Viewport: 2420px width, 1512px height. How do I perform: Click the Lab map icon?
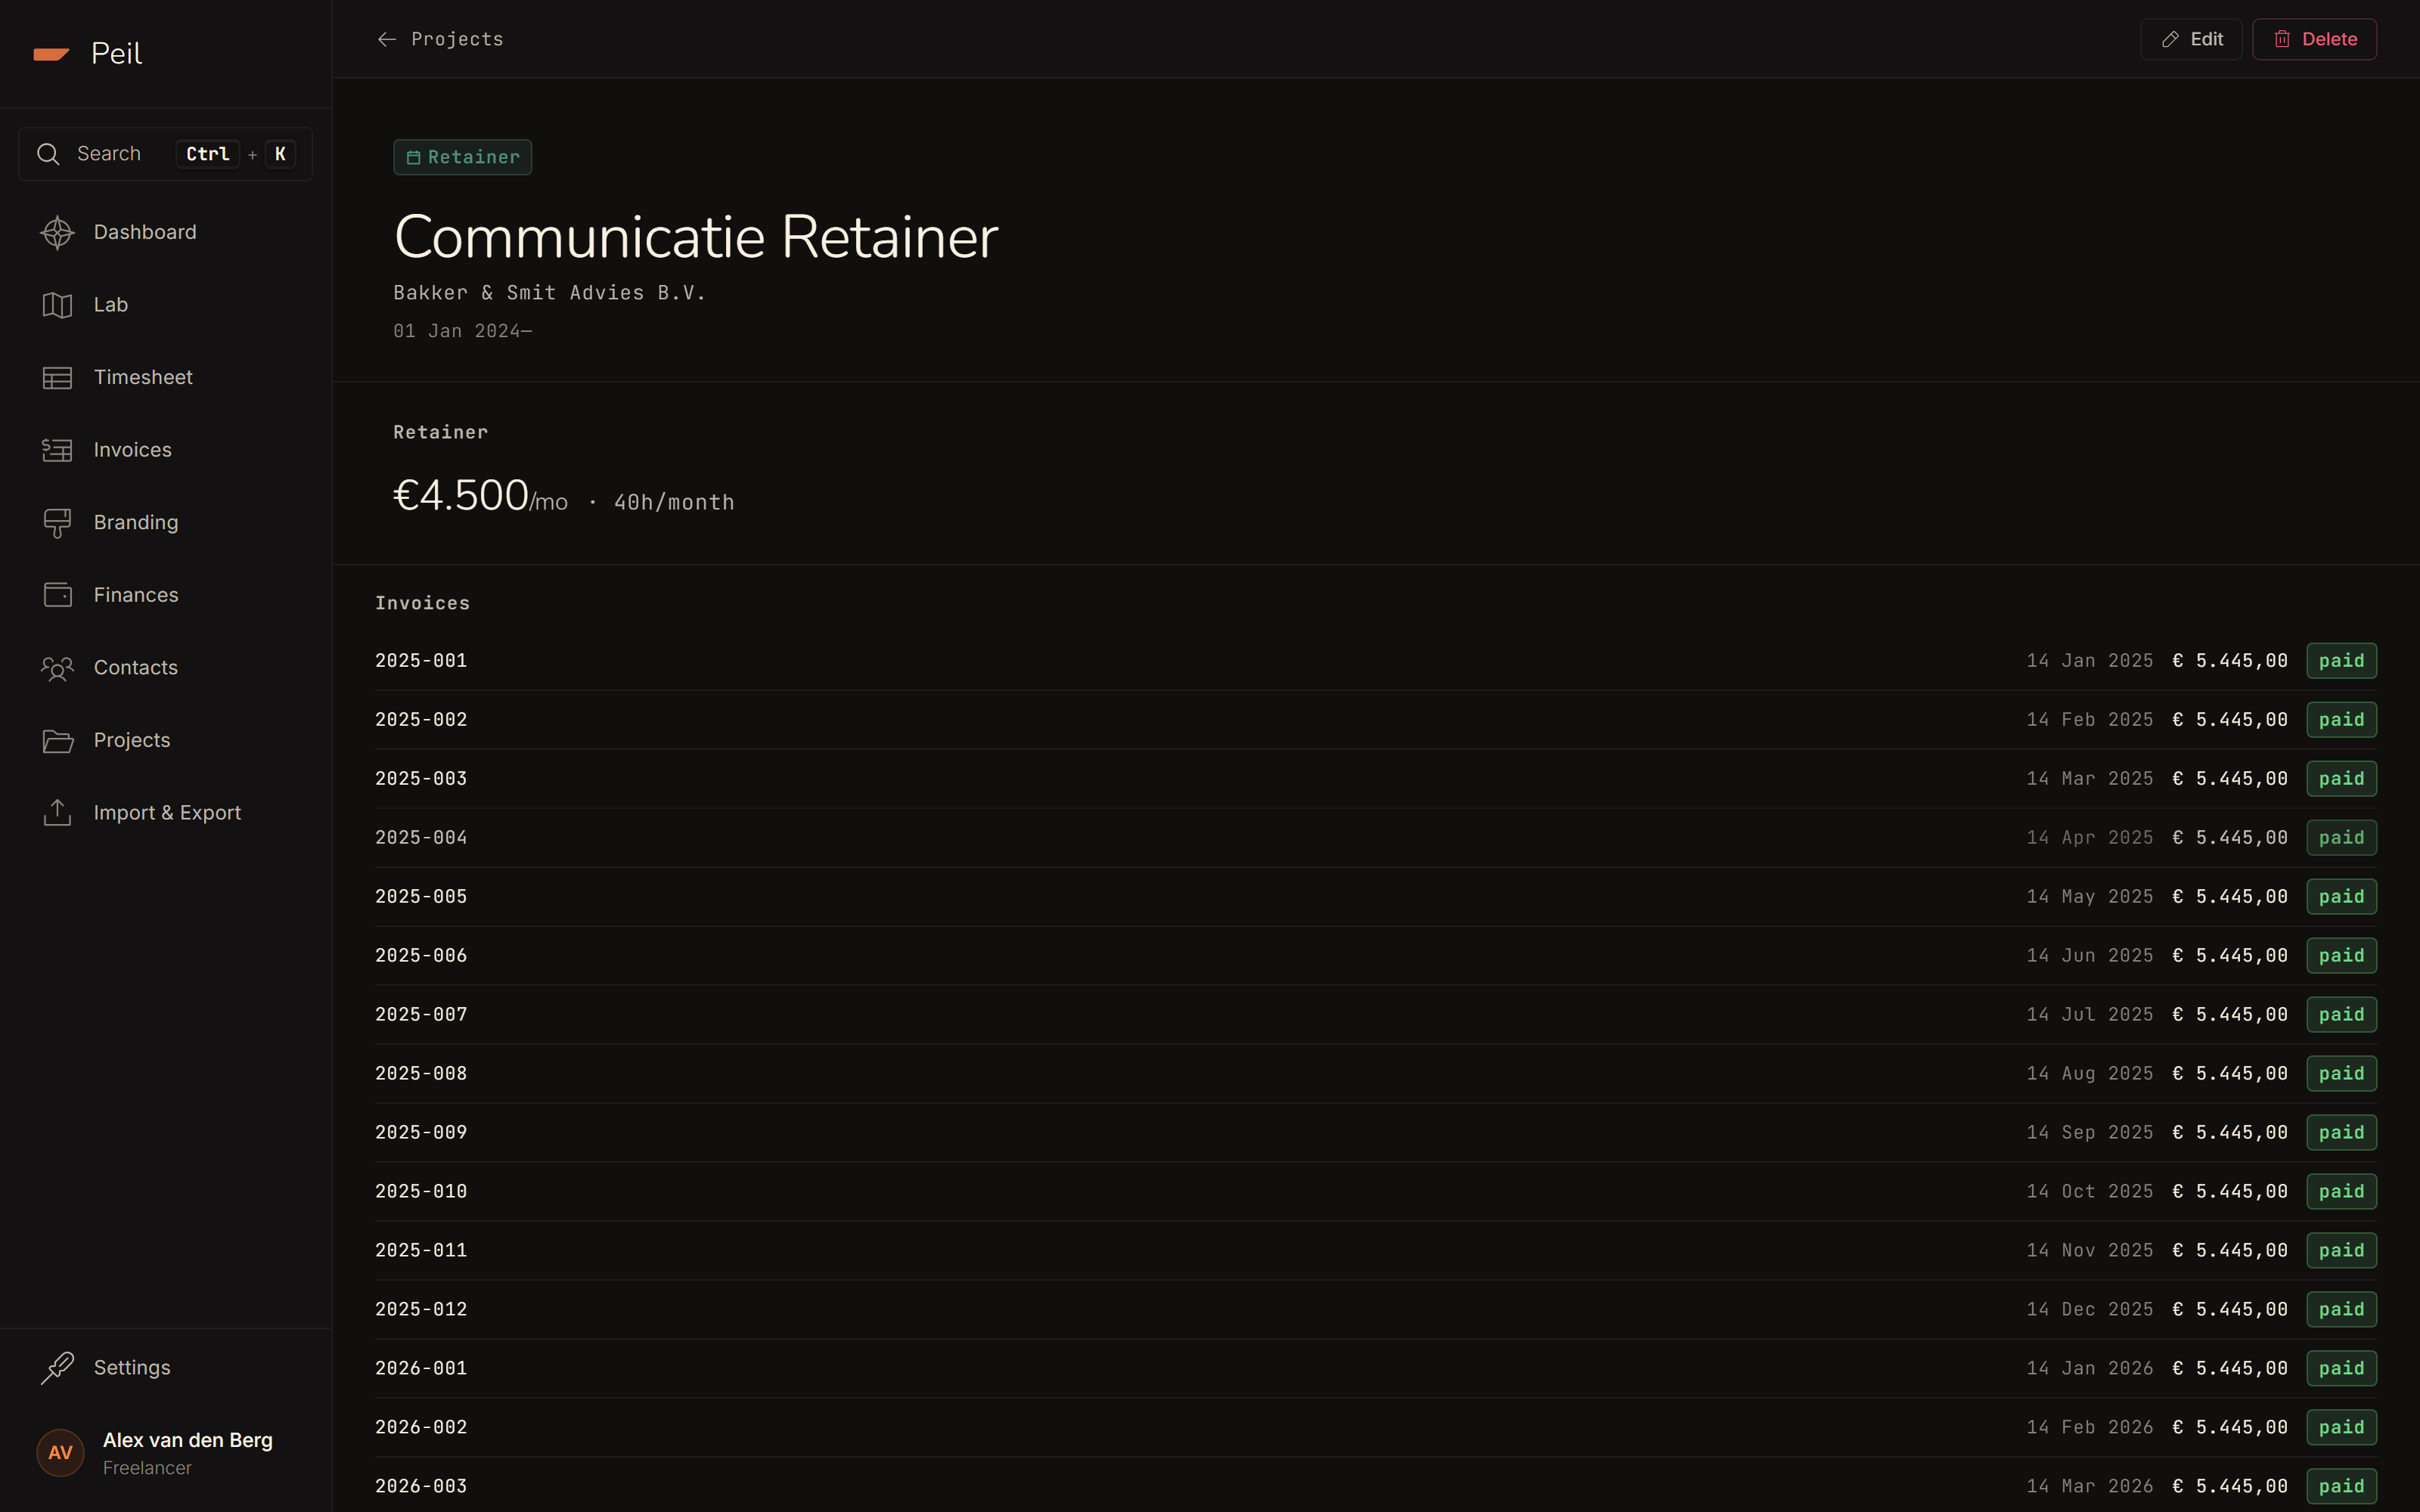[x=57, y=305]
